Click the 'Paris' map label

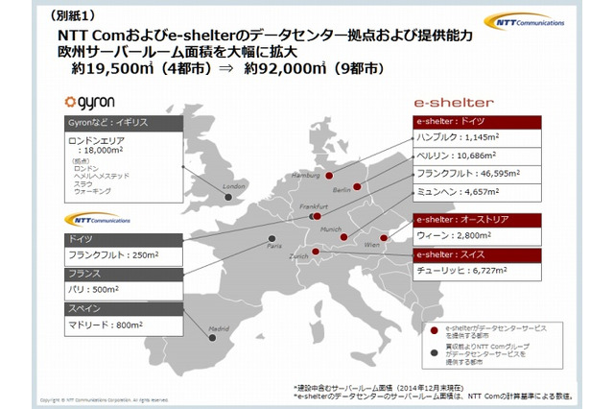(274, 246)
